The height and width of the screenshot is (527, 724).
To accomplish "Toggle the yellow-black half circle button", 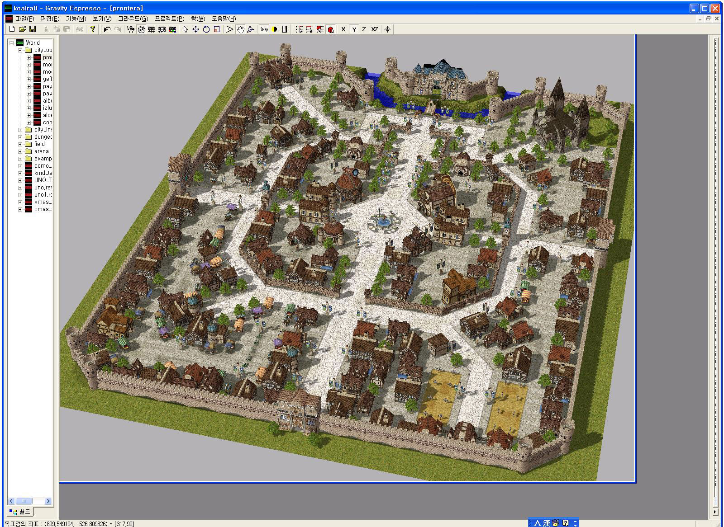I will (274, 29).
